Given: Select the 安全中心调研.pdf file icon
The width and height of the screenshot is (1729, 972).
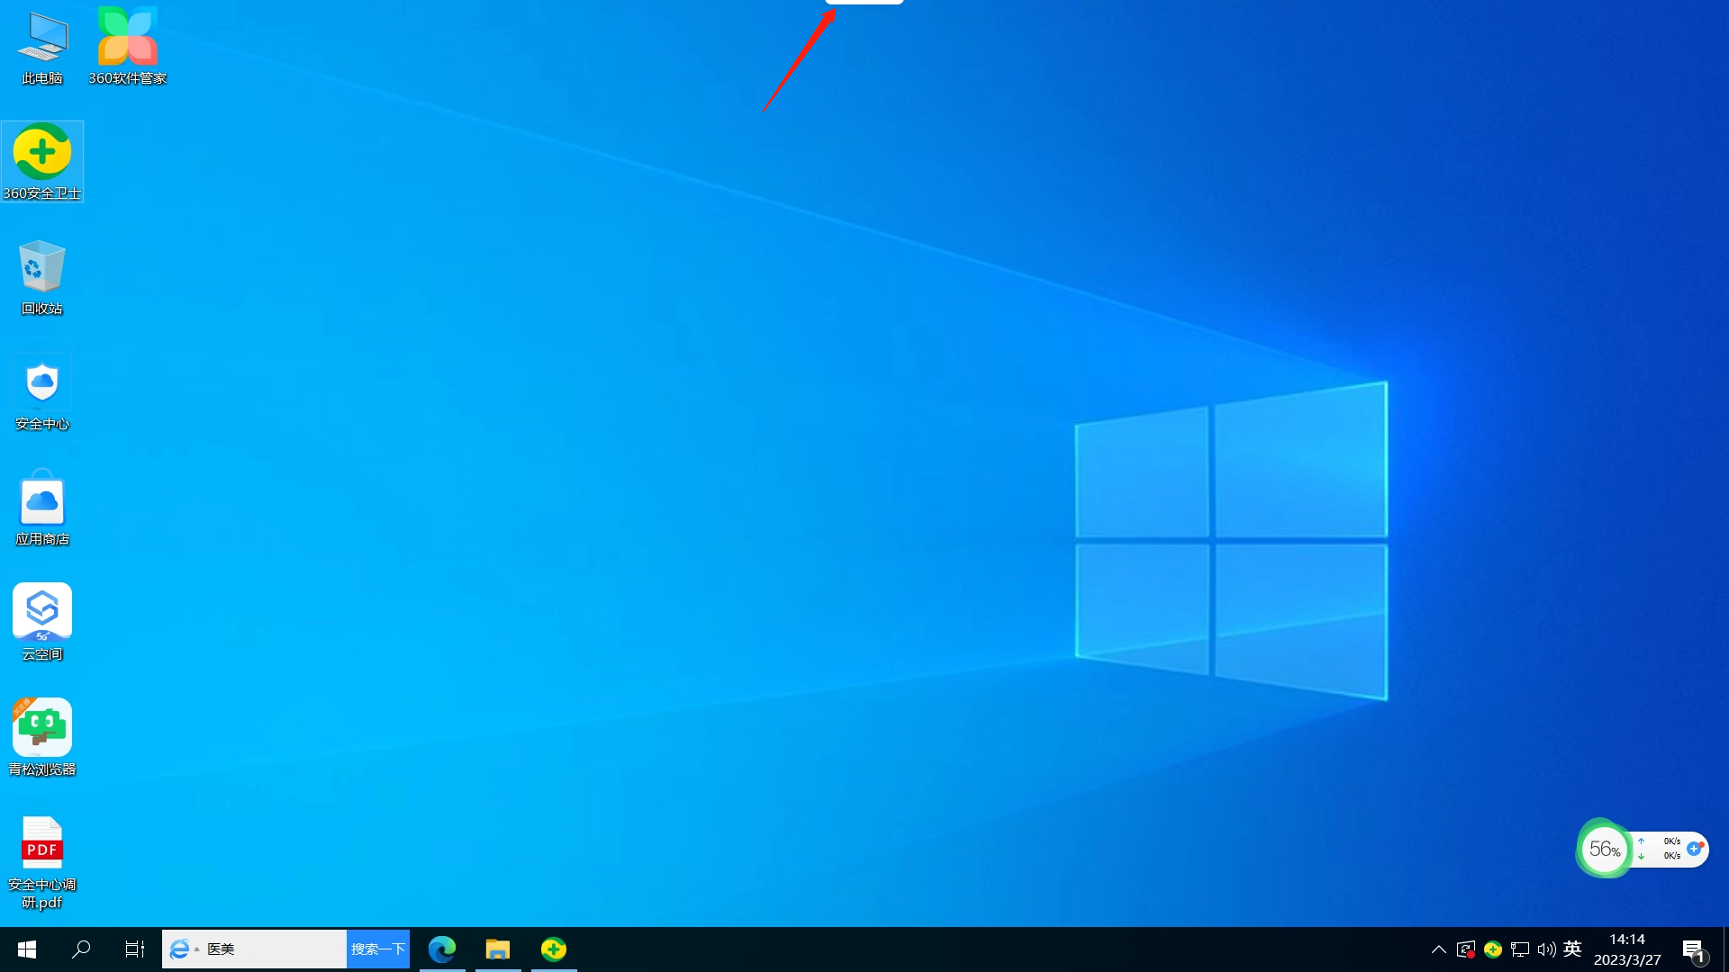Looking at the screenshot, I should (42, 844).
